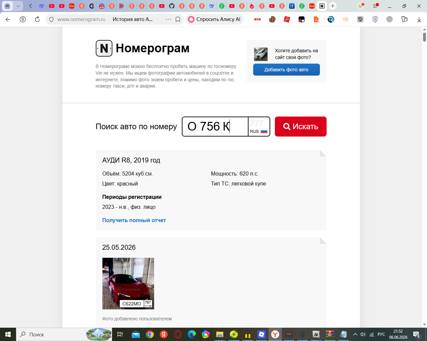Image resolution: width=427 pixels, height=341 pixels.
Task: Launch Microsoft Edge from the taskbar
Action: point(192,334)
